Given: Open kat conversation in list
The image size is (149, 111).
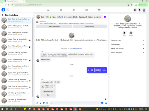Looking at the screenshot, I should 16,94.
